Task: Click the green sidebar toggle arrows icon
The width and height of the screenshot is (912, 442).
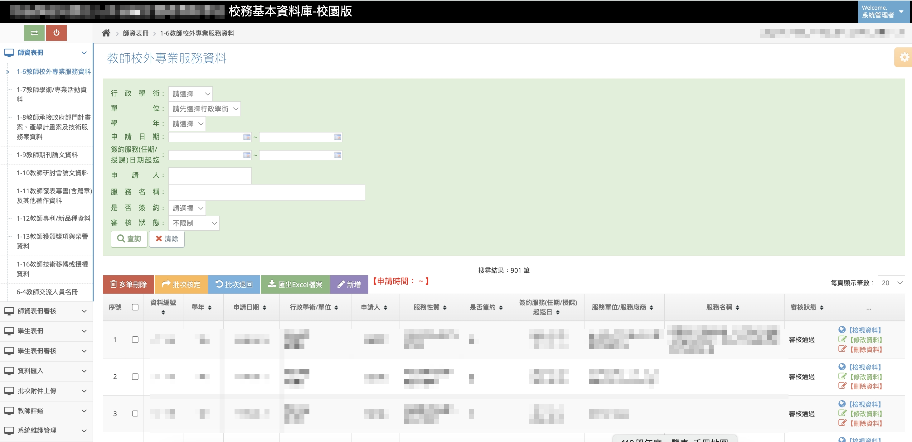Action: pyautogui.click(x=34, y=33)
